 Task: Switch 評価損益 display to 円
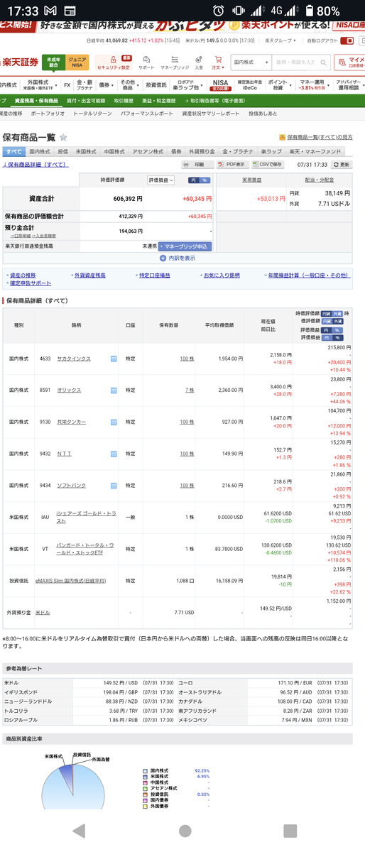193,180
